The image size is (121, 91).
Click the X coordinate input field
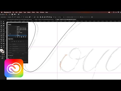60,17
